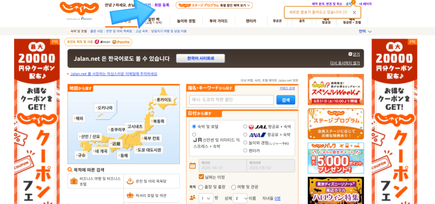
Task: Click the crown luxury hotel icon
Action: [130, 195]
